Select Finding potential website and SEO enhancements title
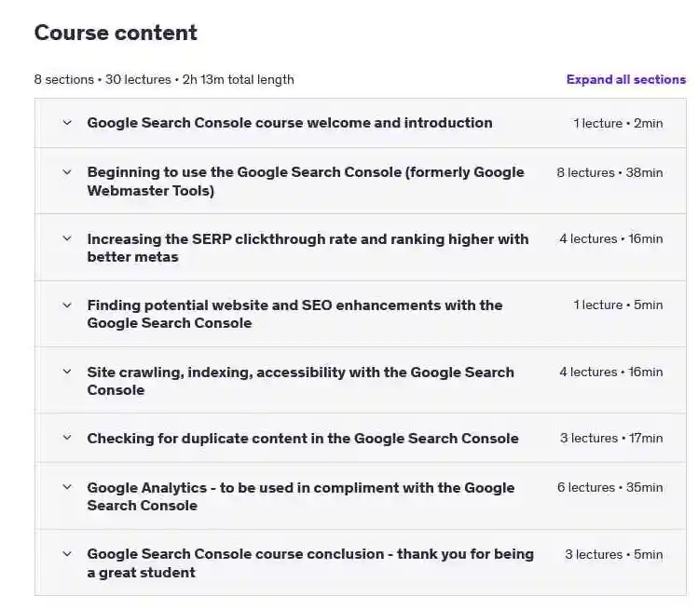 294,314
